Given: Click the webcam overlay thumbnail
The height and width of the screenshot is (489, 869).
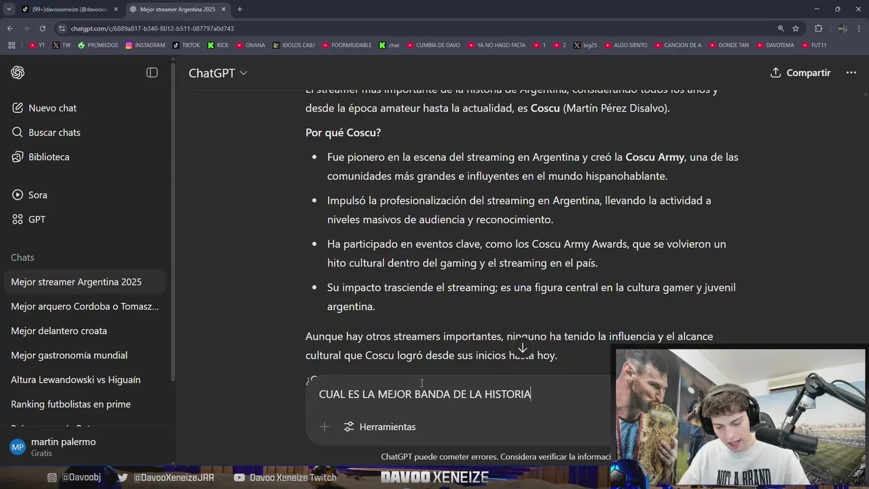Looking at the screenshot, I should click(x=741, y=416).
